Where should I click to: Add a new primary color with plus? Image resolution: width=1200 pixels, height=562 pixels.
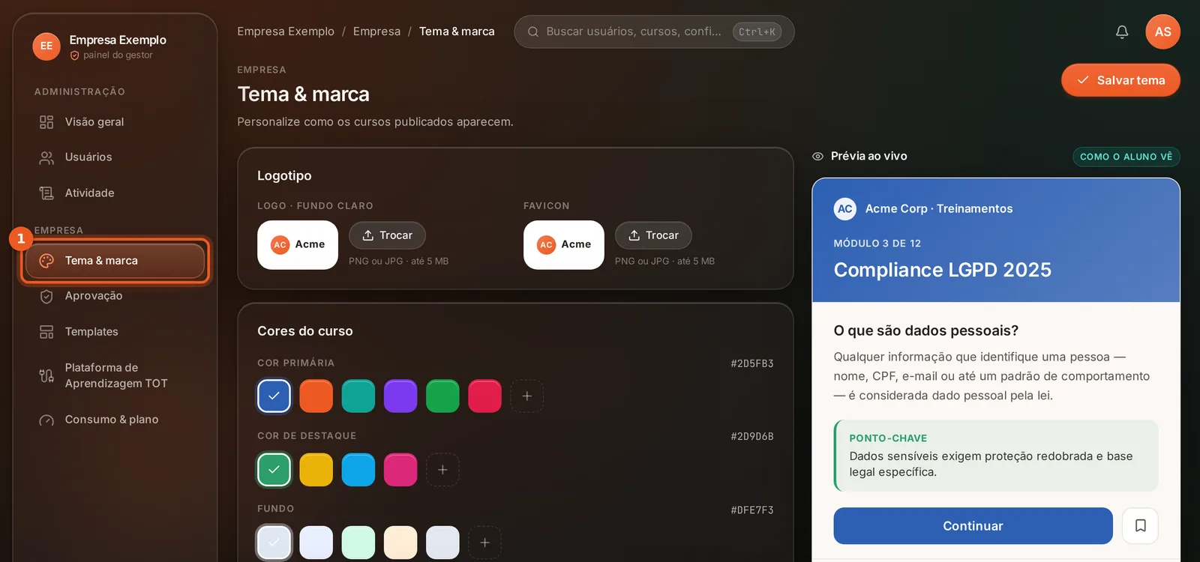tap(527, 396)
